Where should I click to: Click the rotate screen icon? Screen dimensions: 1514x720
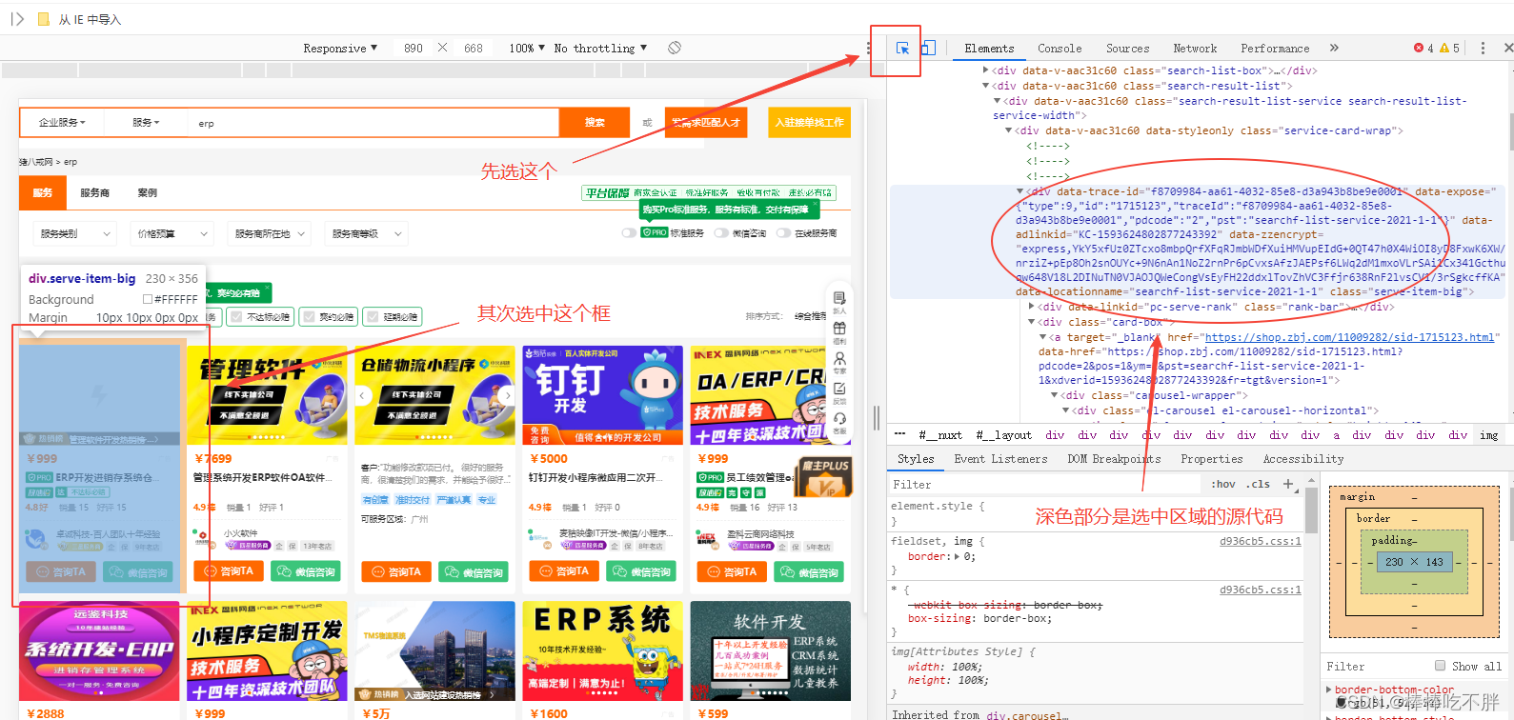(x=675, y=48)
